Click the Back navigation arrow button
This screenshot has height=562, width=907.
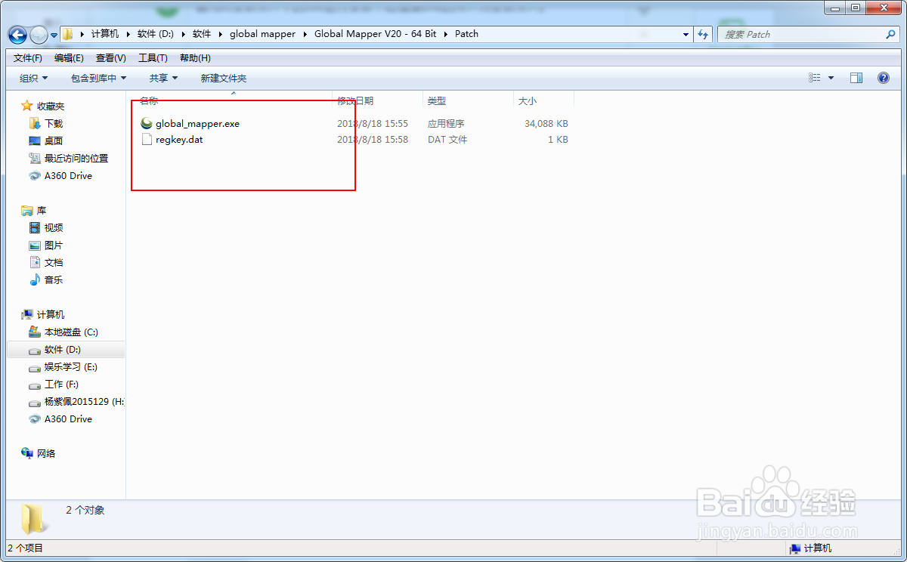tap(17, 35)
